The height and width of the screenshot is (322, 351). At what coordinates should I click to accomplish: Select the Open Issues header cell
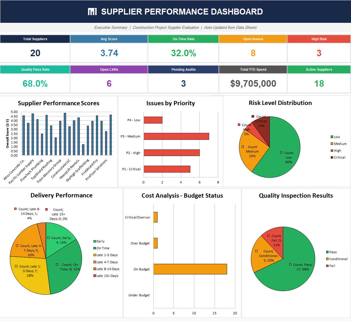coord(253,39)
